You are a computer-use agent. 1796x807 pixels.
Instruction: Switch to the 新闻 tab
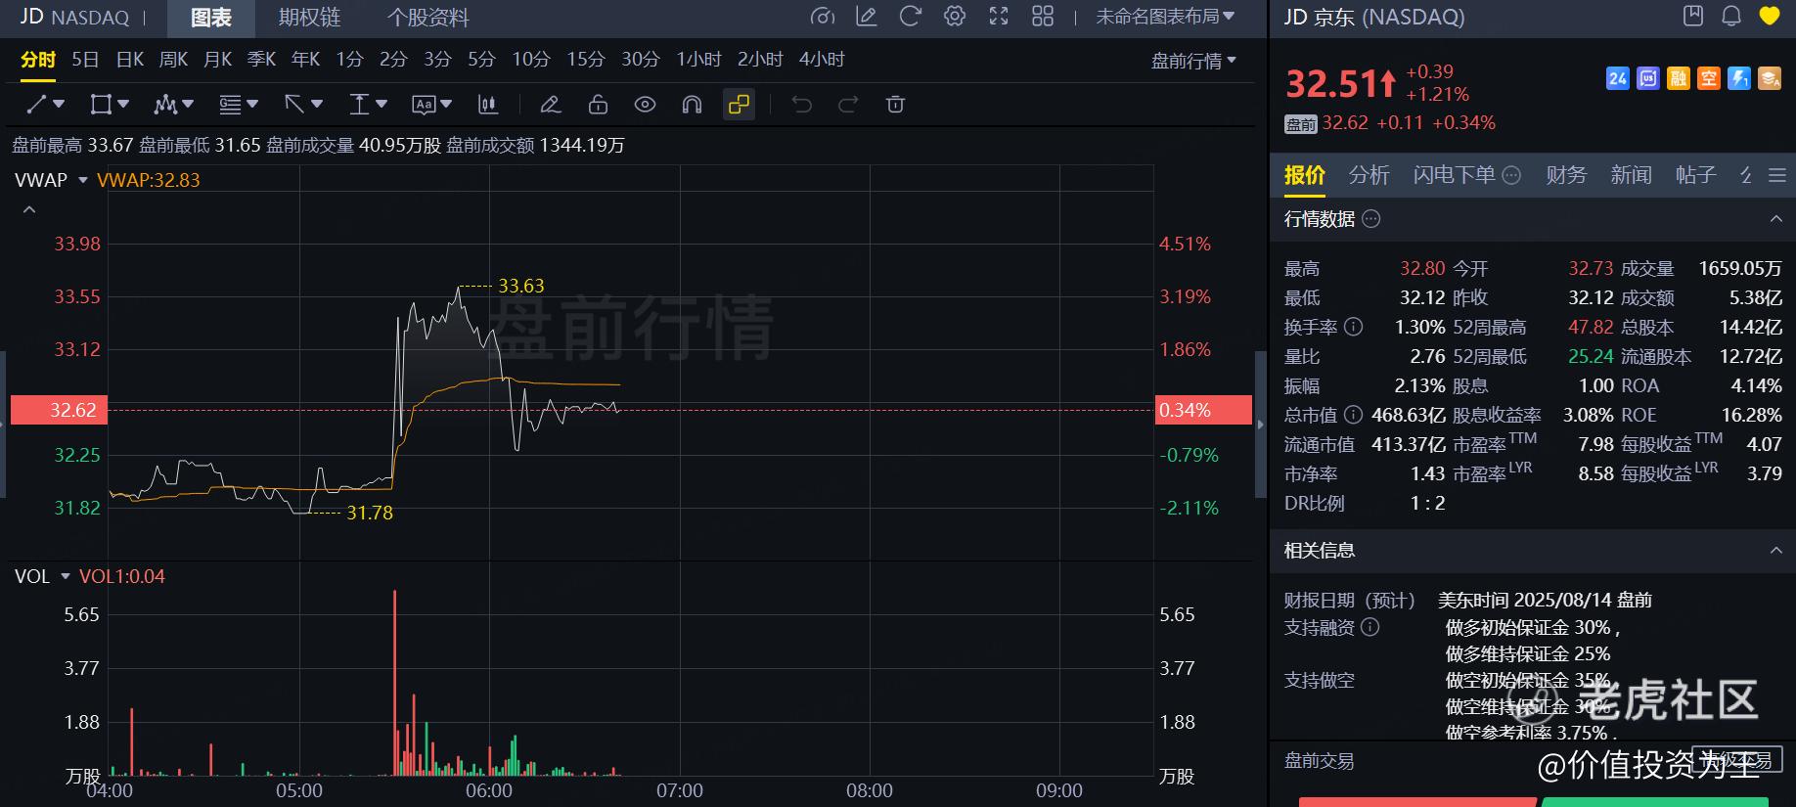[1631, 175]
